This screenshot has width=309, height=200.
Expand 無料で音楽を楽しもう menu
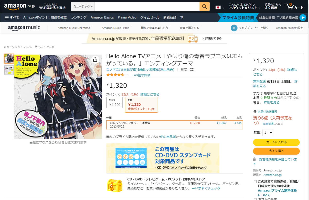pos(155,28)
